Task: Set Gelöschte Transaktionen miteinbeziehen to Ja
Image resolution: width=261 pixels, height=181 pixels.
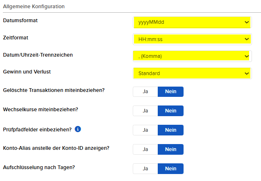Action: click(x=145, y=92)
